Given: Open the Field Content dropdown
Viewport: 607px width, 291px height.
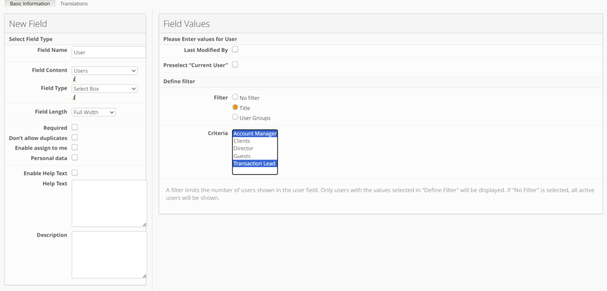Looking at the screenshot, I should coord(104,70).
